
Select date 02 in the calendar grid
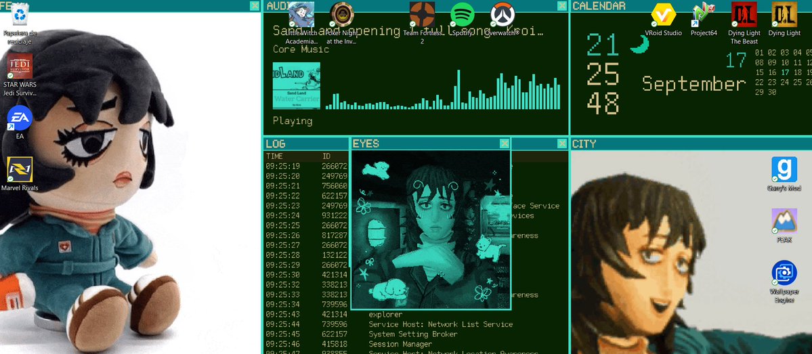click(x=772, y=53)
